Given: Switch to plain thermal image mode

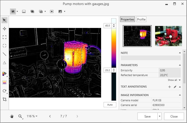Looking at the screenshot, I should click(x=24, y=11).
